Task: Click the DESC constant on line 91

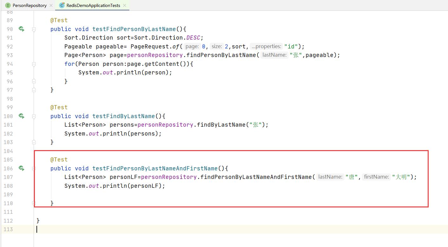Action: click(x=193, y=38)
